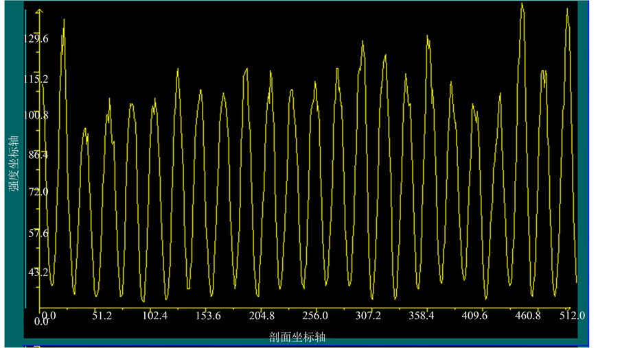Image resolution: width=620 pixels, height=348 pixels.
Task: Click the 100.8 intensity tick label
Action: tap(36, 115)
